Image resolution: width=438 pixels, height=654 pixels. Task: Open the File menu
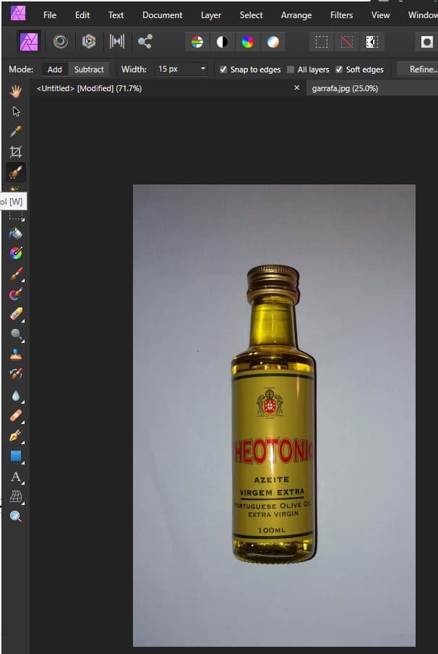(x=50, y=15)
